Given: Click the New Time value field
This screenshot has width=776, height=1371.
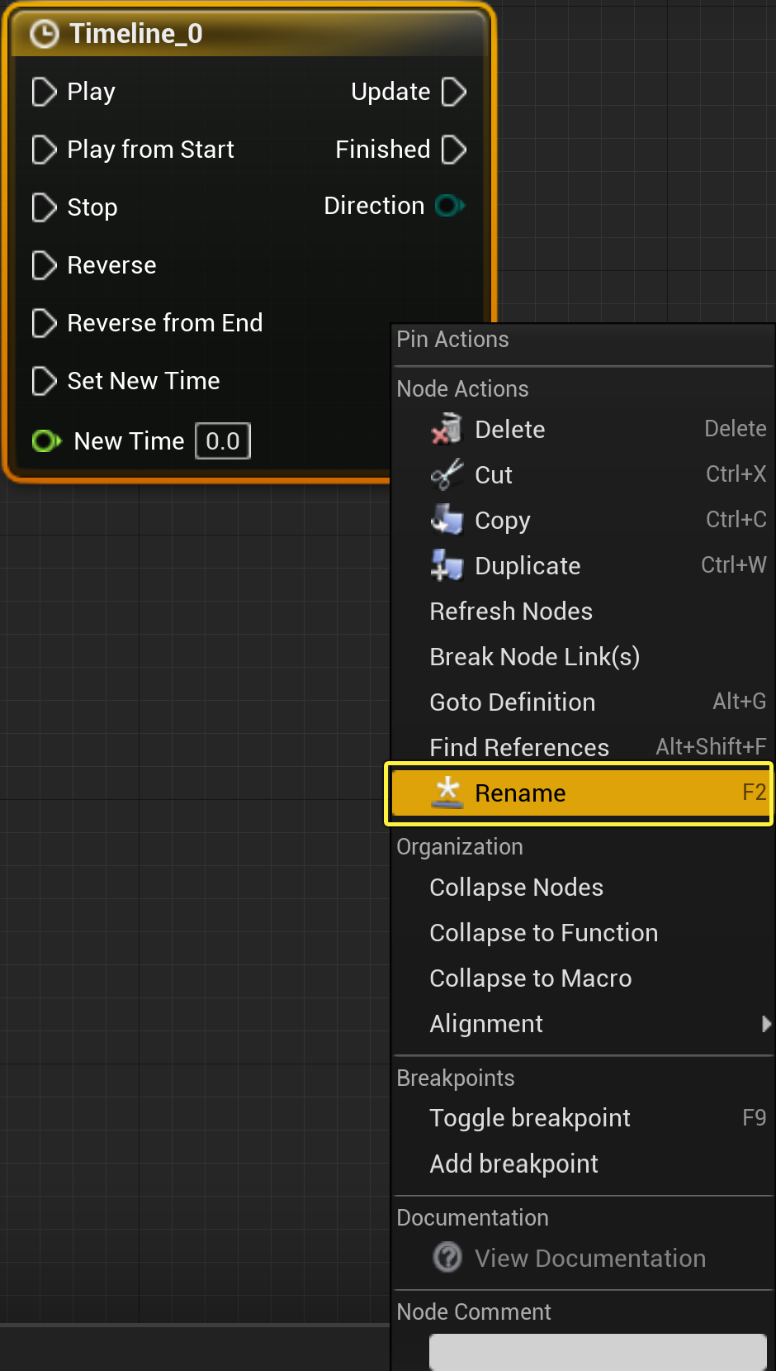Looking at the screenshot, I should click(x=223, y=441).
